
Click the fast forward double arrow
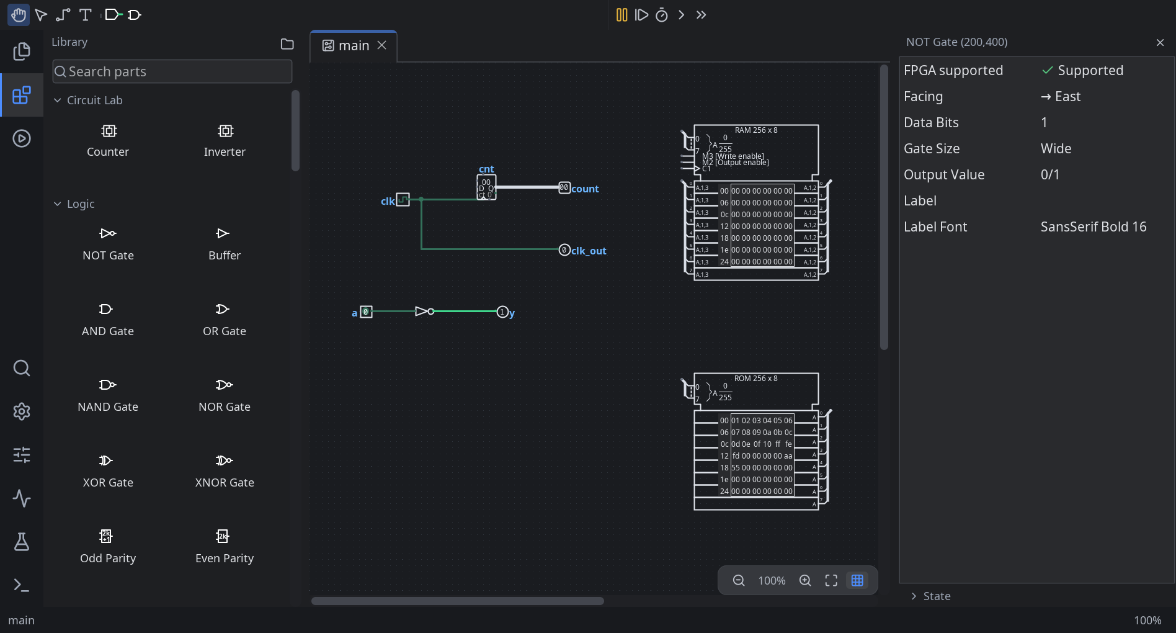coord(702,15)
